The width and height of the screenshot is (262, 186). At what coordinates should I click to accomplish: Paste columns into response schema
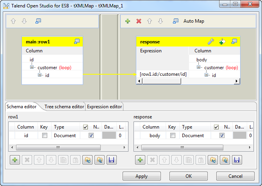pos(201,160)
